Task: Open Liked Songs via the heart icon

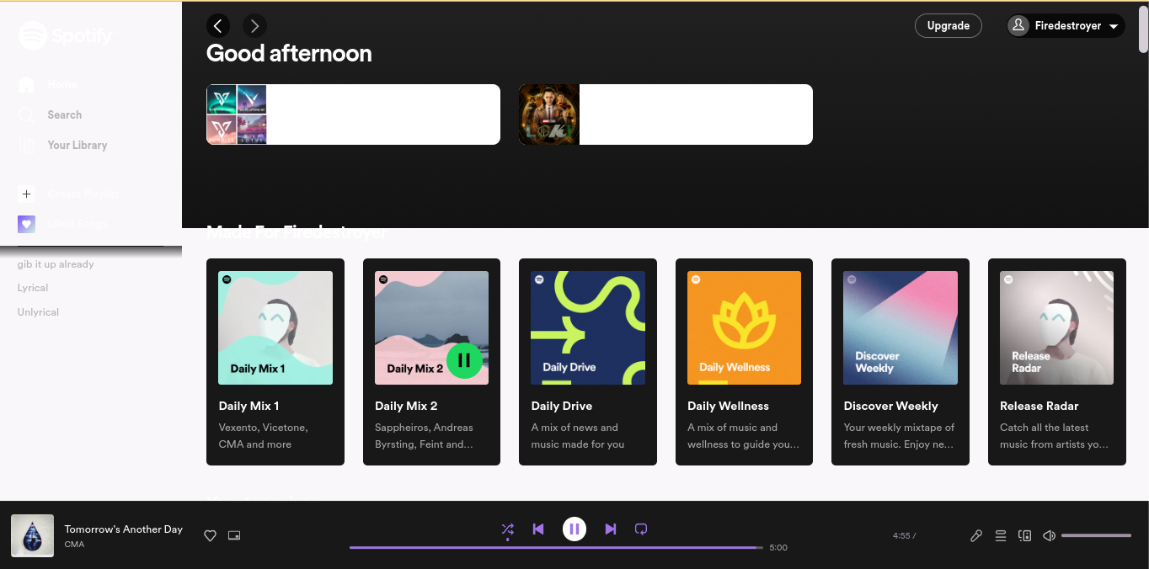Action: point(26,224)
